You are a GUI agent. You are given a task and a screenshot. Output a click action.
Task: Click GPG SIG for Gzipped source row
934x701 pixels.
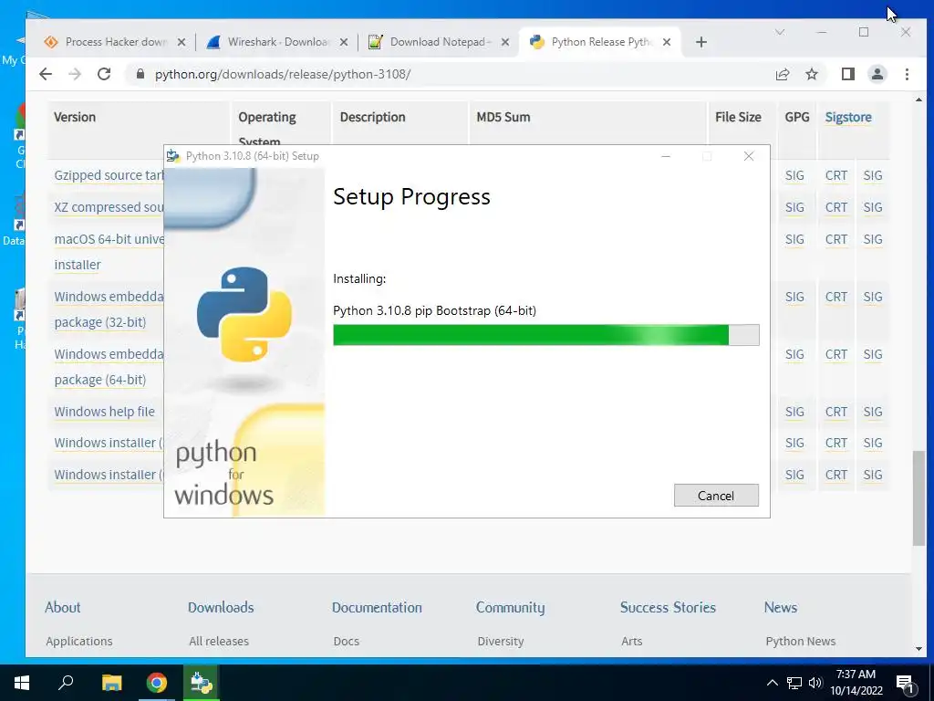click(x=794, y=175)
